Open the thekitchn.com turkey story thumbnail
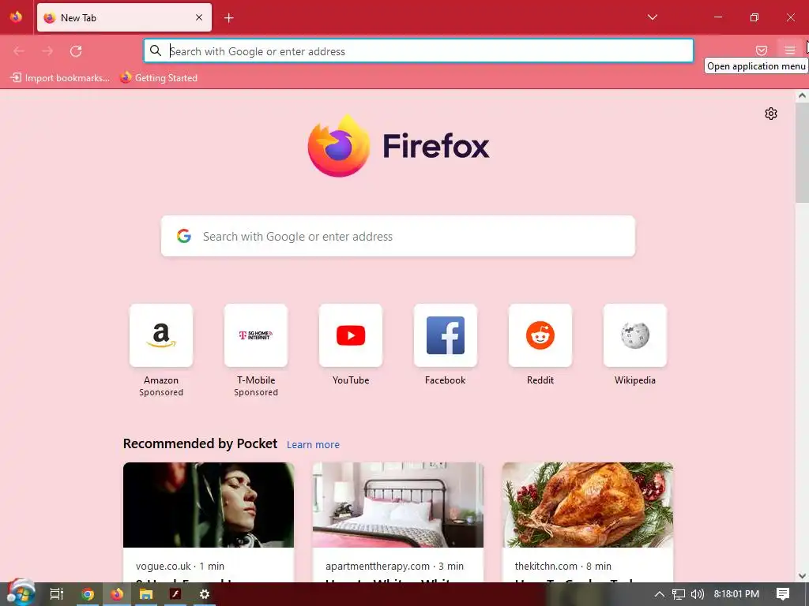Image resolution: width=809 pixels, height=606 pixels. [x=588, y=505]
